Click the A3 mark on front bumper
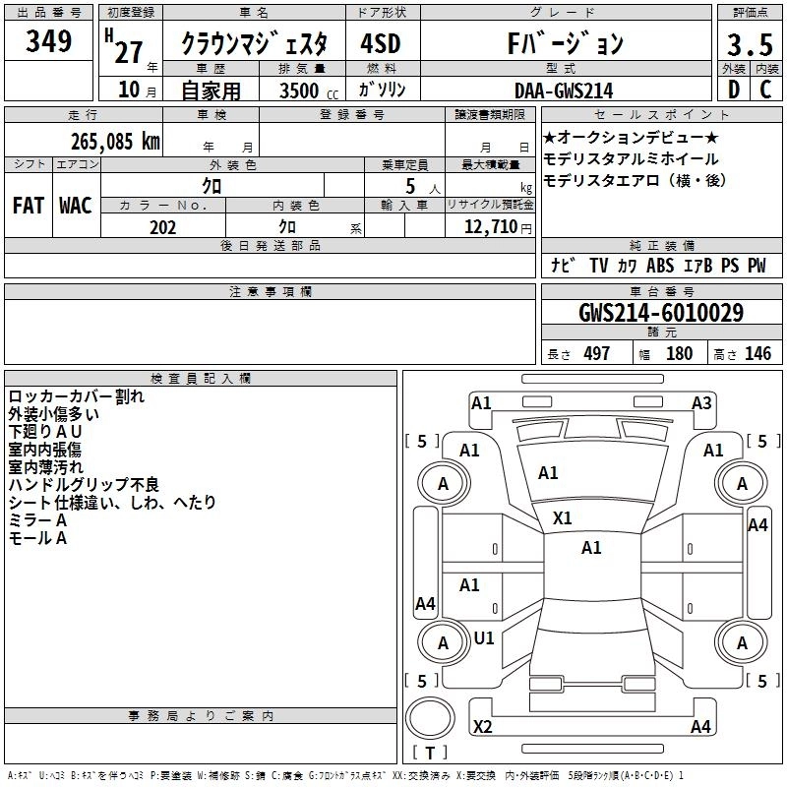Screen dimensions: 787x787 pos(701,403)
